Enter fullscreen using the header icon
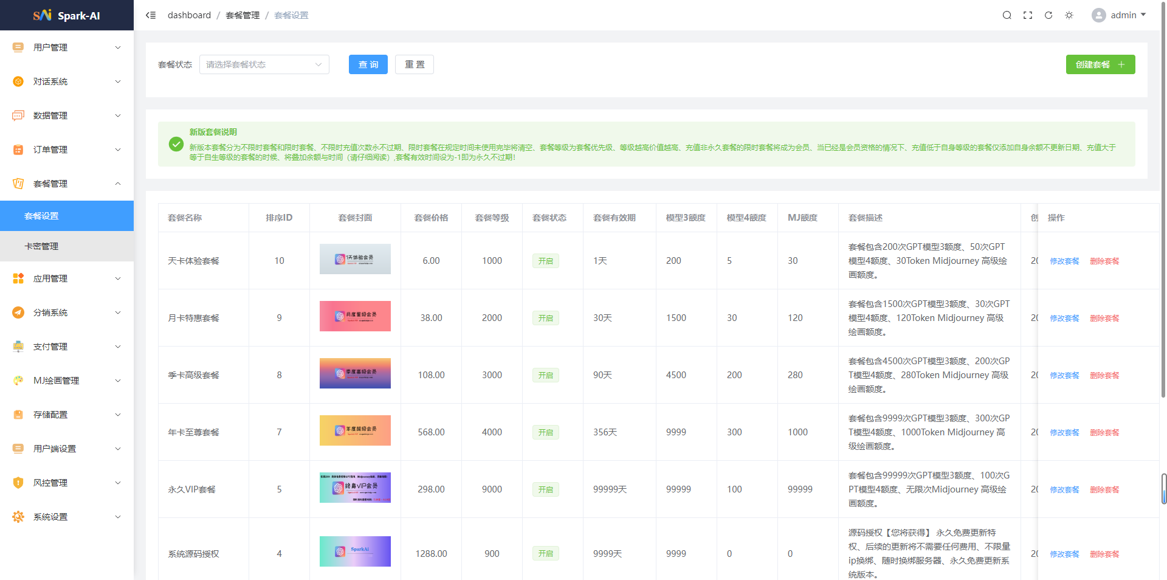Image resolution: width=1167 pixels, height=580 pixels. coord(1028,15)
